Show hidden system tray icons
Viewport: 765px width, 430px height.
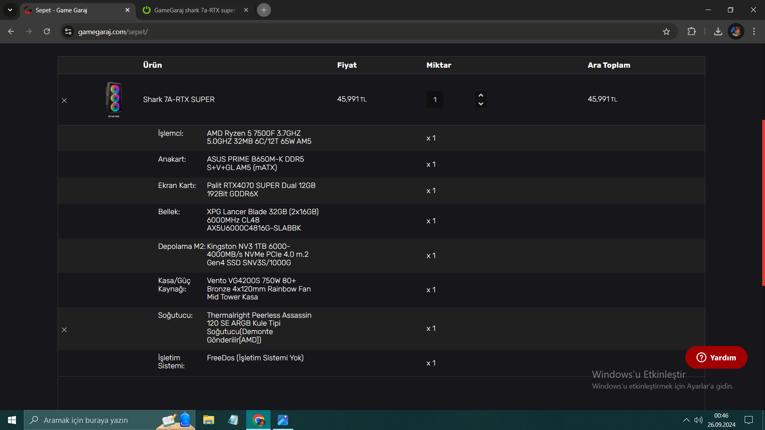(x=686, y=420)
